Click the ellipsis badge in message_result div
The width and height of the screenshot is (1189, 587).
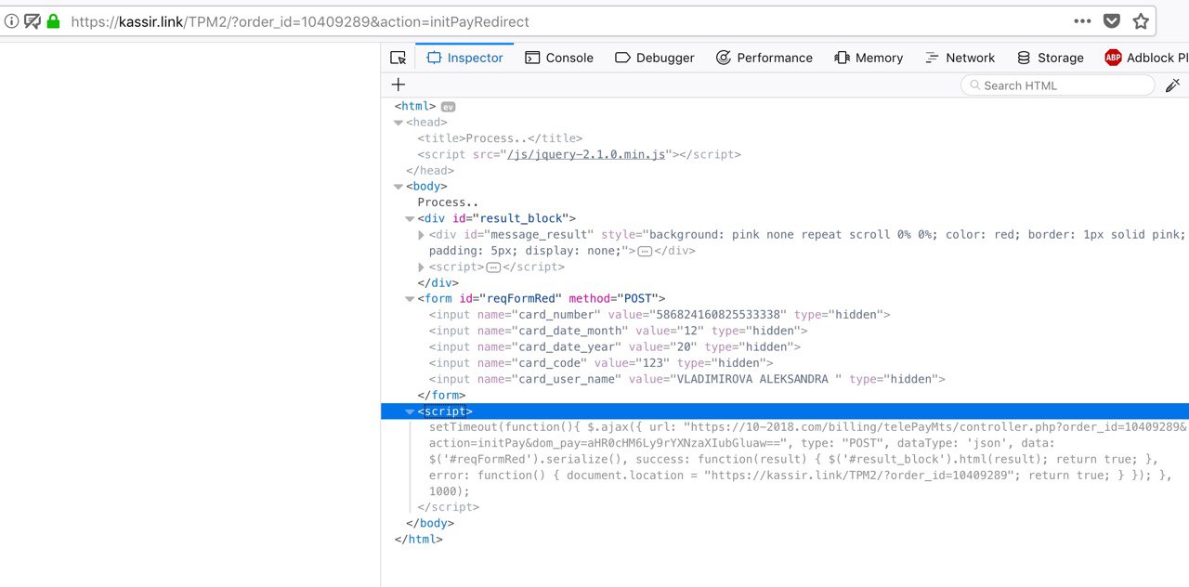[645, 252]
